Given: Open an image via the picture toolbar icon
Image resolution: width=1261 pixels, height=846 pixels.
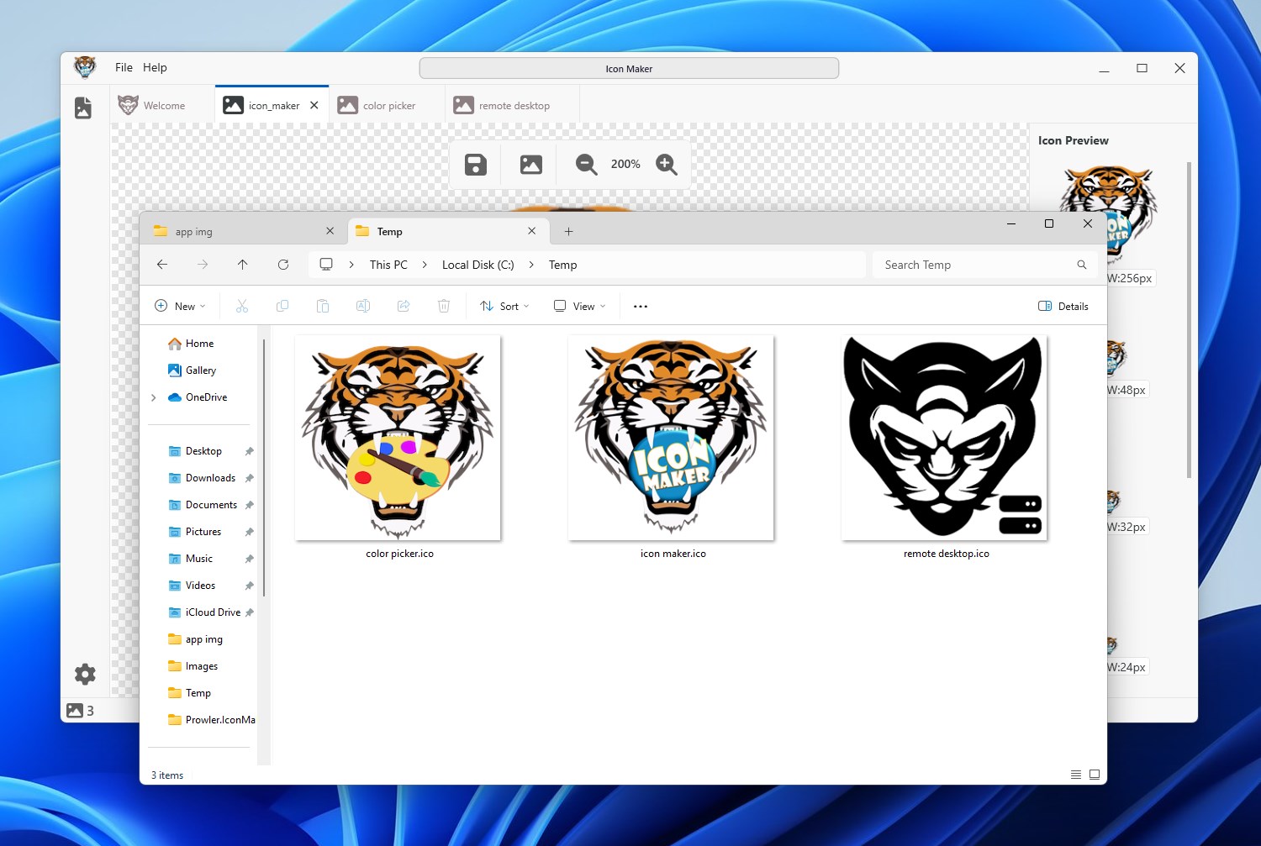Looking at the screenshot, I should point(530,164).
